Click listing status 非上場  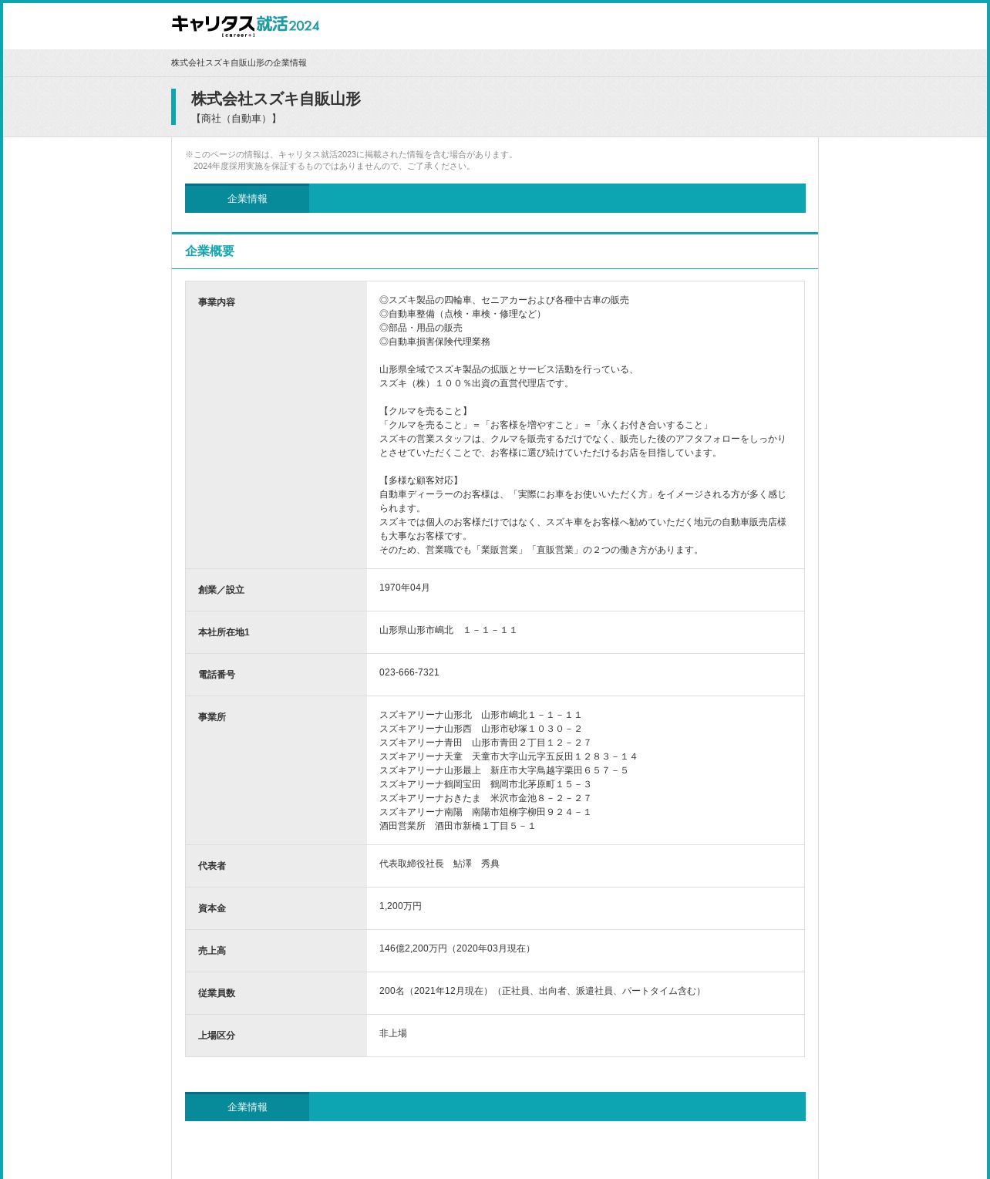click(393, 1033)
